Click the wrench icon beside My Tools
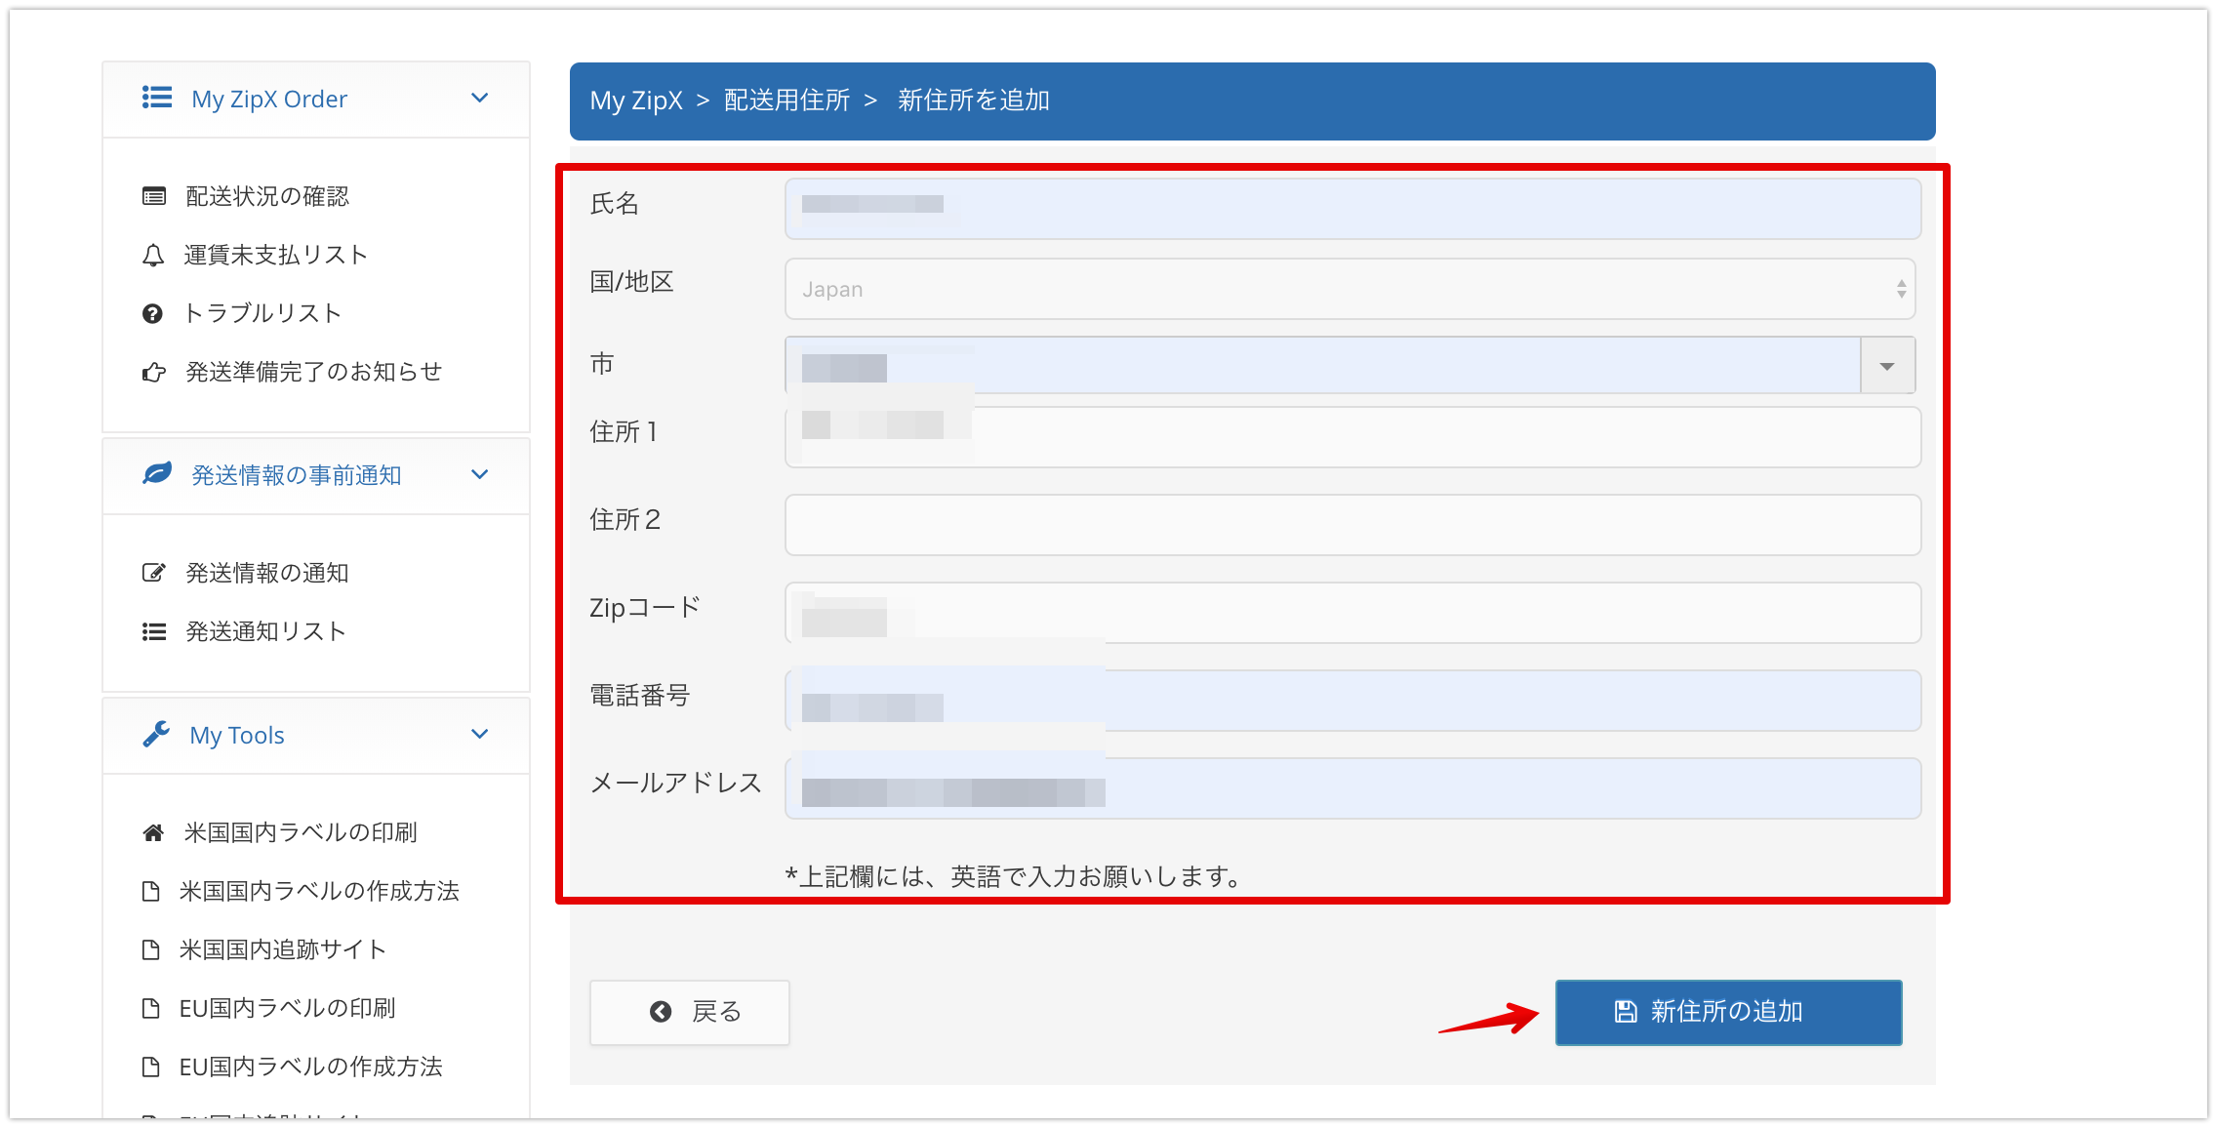Image resolution: width=2217 pixels, height=1128 pixels. (156, 734)
